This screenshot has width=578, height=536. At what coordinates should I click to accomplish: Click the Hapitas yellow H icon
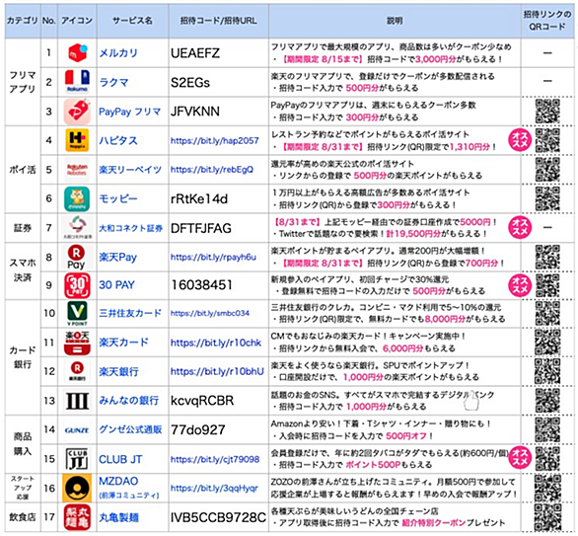coord(77,140)
